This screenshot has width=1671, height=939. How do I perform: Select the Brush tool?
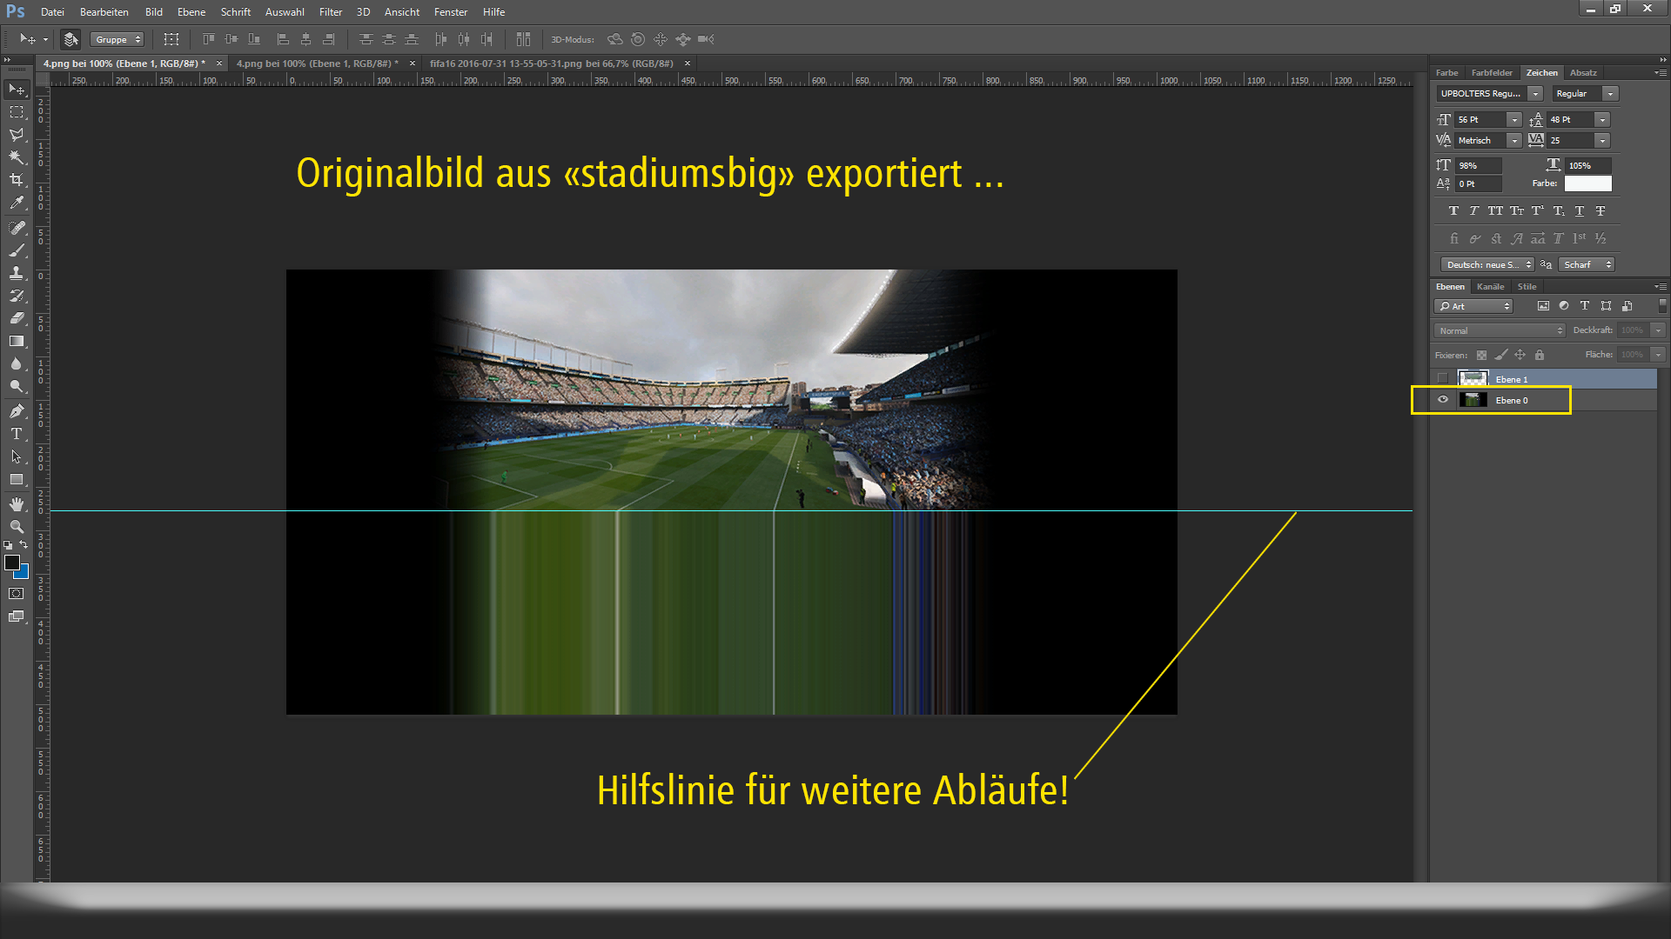pyautogui.click(x=17, y=250)
